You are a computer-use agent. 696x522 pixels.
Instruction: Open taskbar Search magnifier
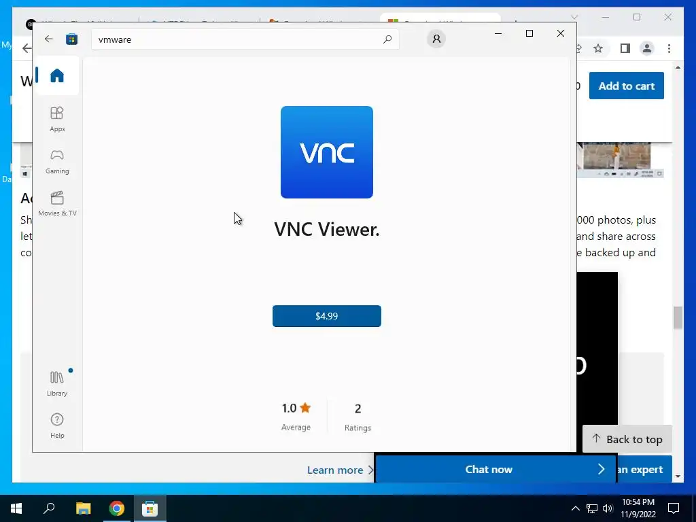tap(49, 508)
